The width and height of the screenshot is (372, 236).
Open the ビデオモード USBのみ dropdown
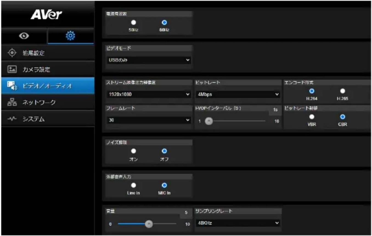point(148,60)
